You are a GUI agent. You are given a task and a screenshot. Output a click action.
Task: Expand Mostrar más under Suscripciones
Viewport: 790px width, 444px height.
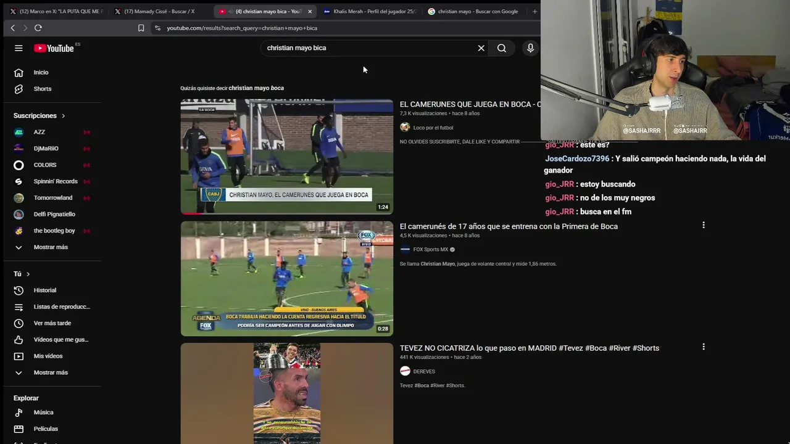coord(51,247)
